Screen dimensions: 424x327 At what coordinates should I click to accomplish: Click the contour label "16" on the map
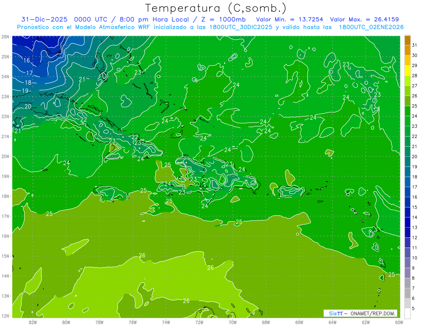pos(27,60)
